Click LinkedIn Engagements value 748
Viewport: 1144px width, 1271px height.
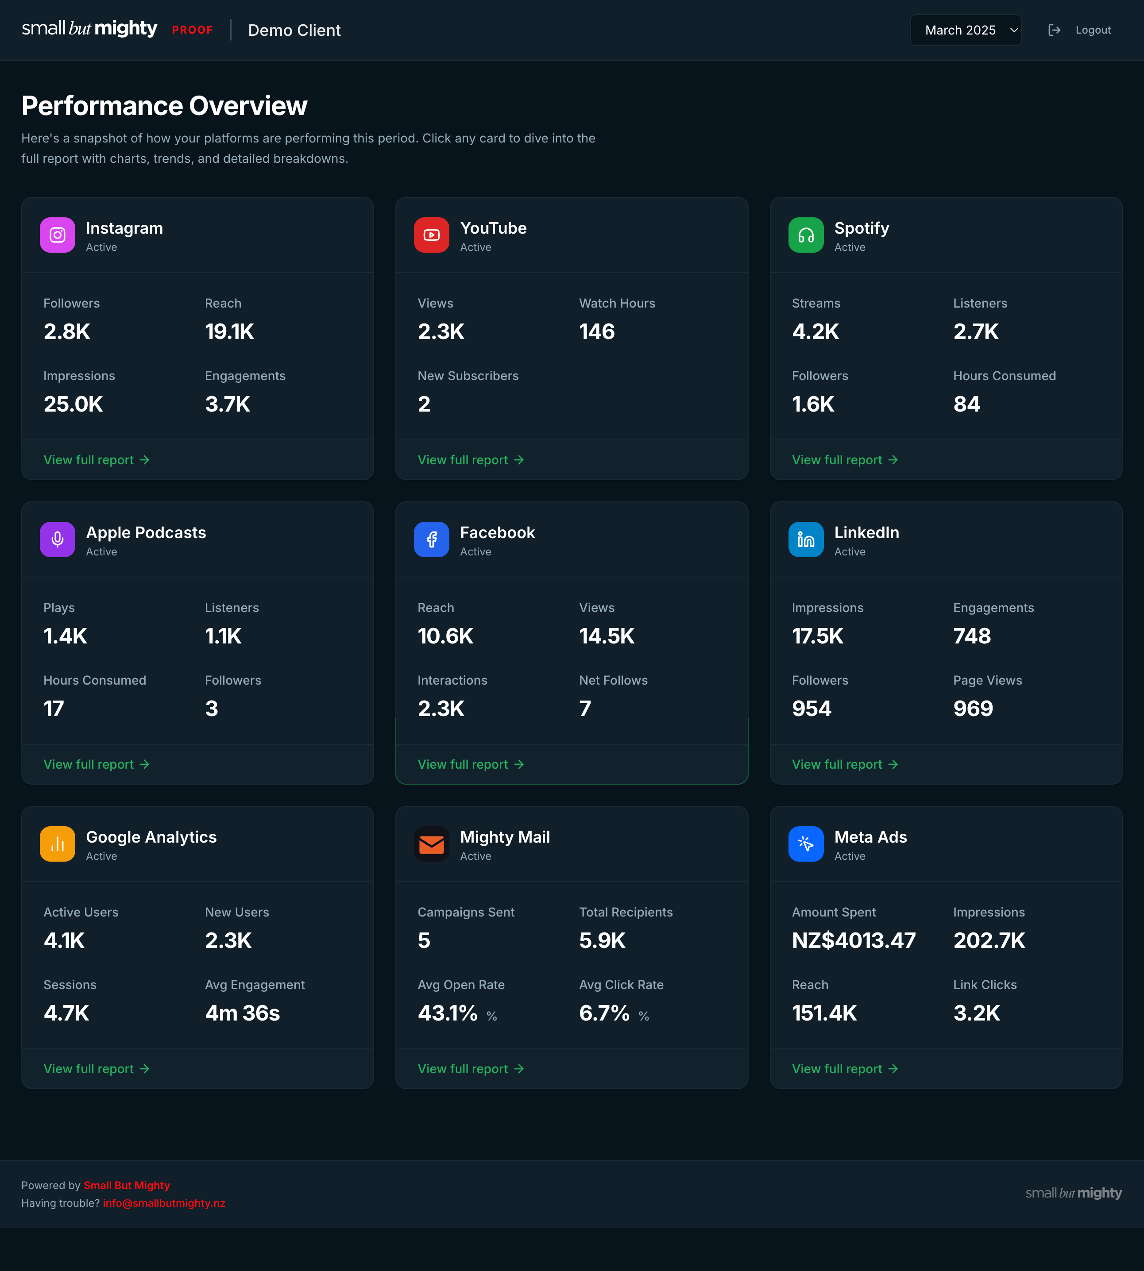(x=972, y=636)
